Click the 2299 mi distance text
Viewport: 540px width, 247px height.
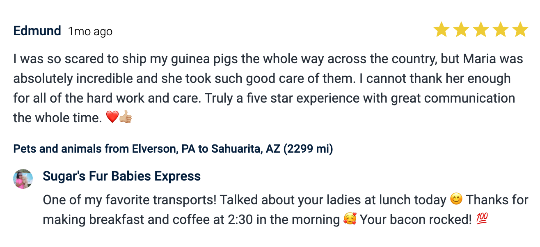(308, 149)
